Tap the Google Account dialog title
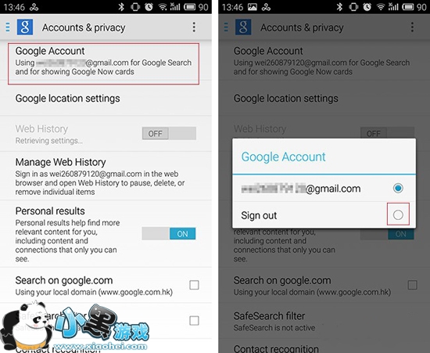This screenshot has width=430, height=353. 283,157
